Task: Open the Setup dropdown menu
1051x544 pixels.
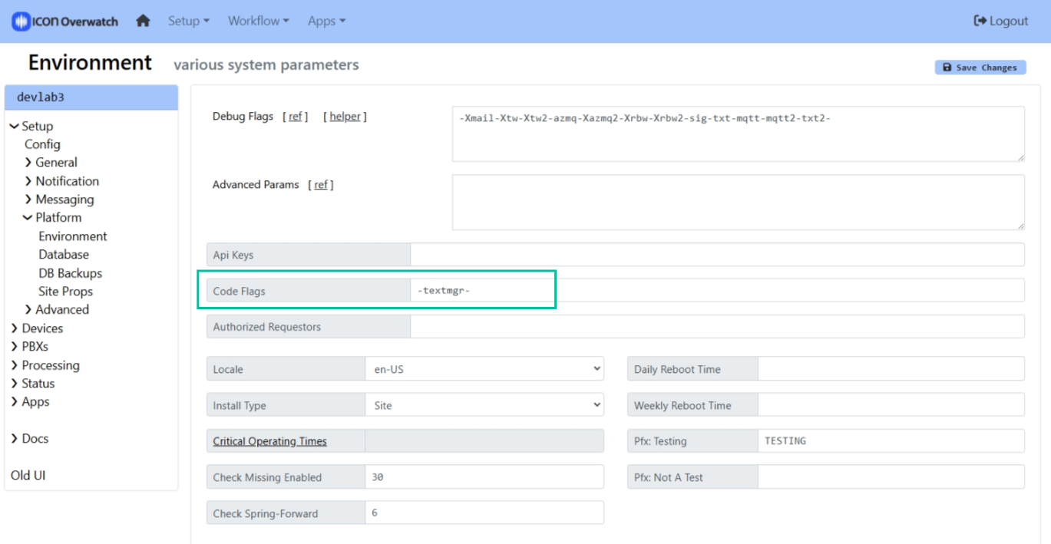Action: pyautogui.click(x=189, y=21)
